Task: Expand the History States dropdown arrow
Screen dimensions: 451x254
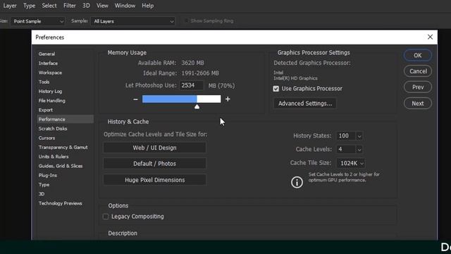Action: 359,136
